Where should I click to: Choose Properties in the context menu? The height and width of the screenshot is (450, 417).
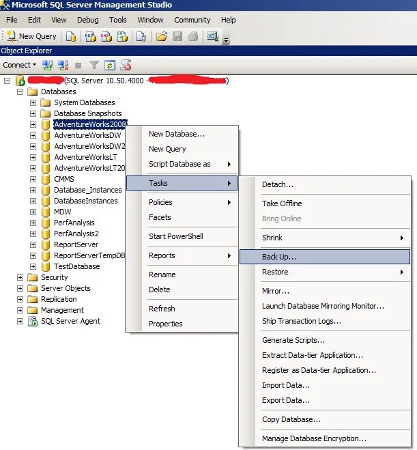182,324
